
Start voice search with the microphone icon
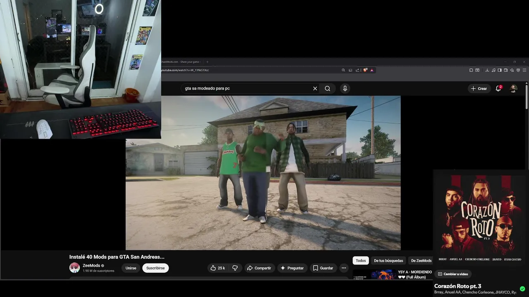click(x=345, y=88)
